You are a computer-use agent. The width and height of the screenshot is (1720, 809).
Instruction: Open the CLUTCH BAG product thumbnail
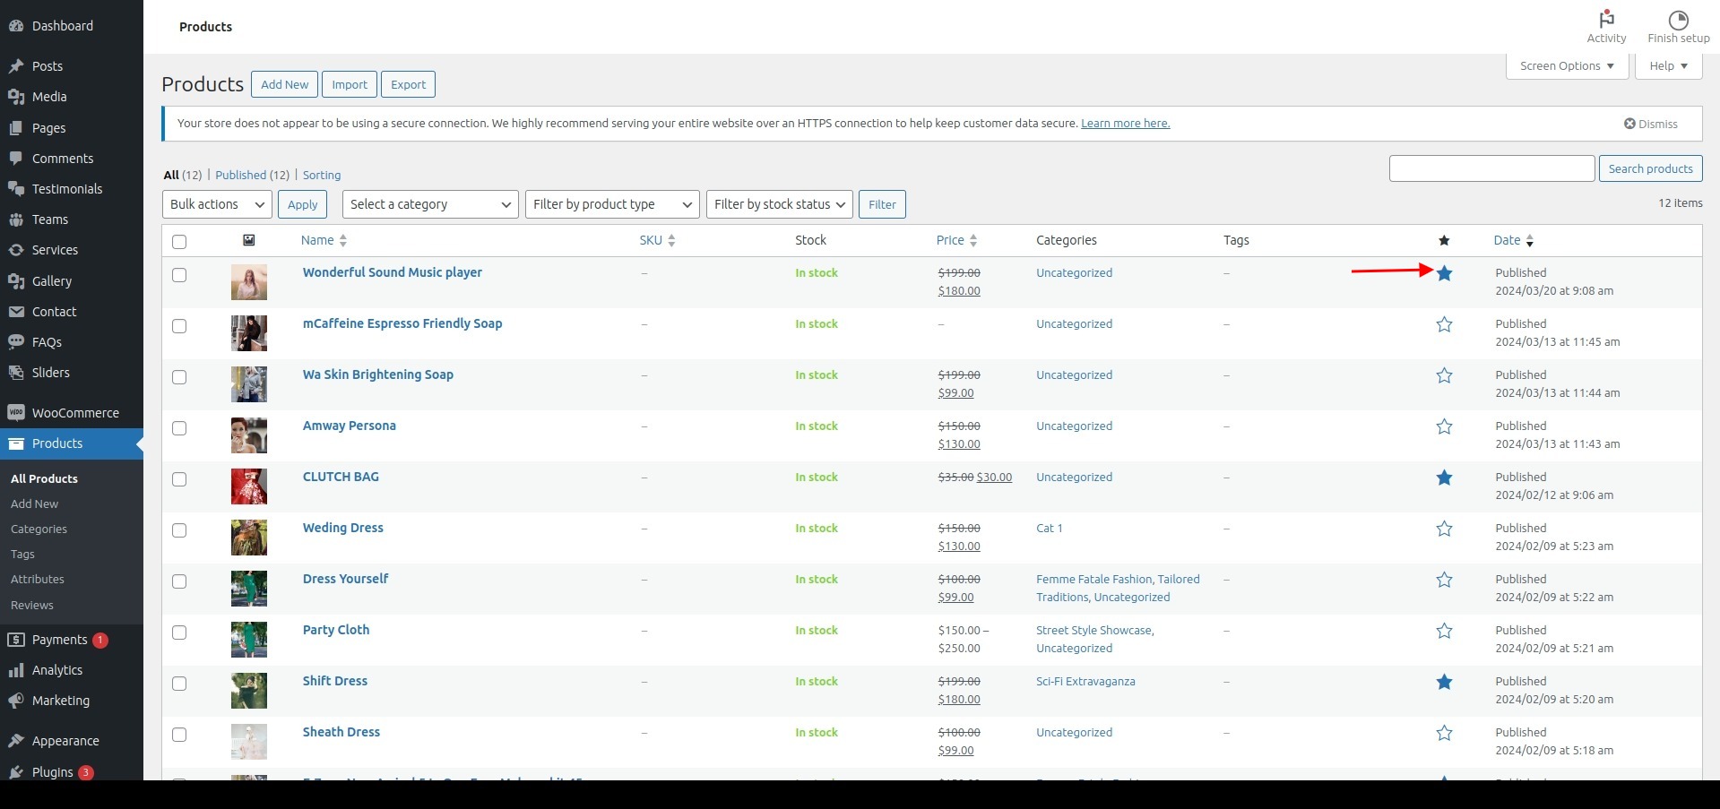[x=249, y=486]
